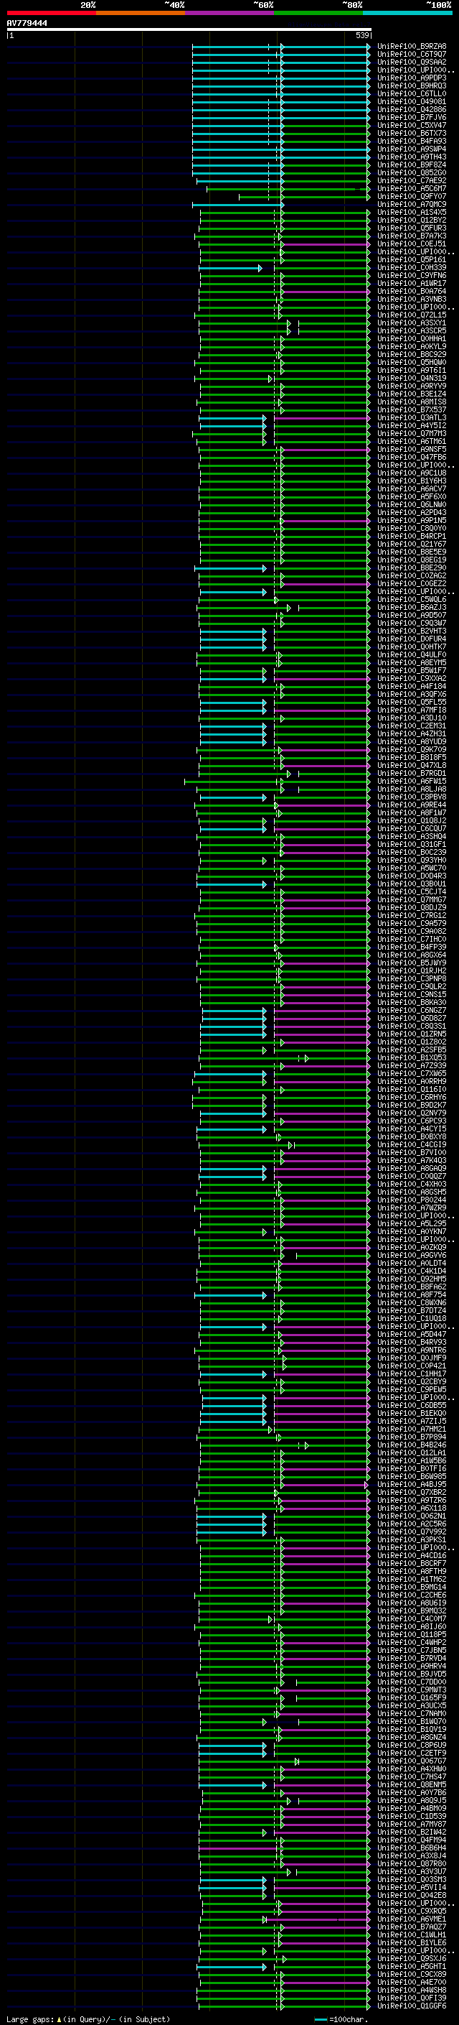
Task: Click hit label UniRef100_A1S4X5
Action: pyautogui.click(x=412, y=212)
